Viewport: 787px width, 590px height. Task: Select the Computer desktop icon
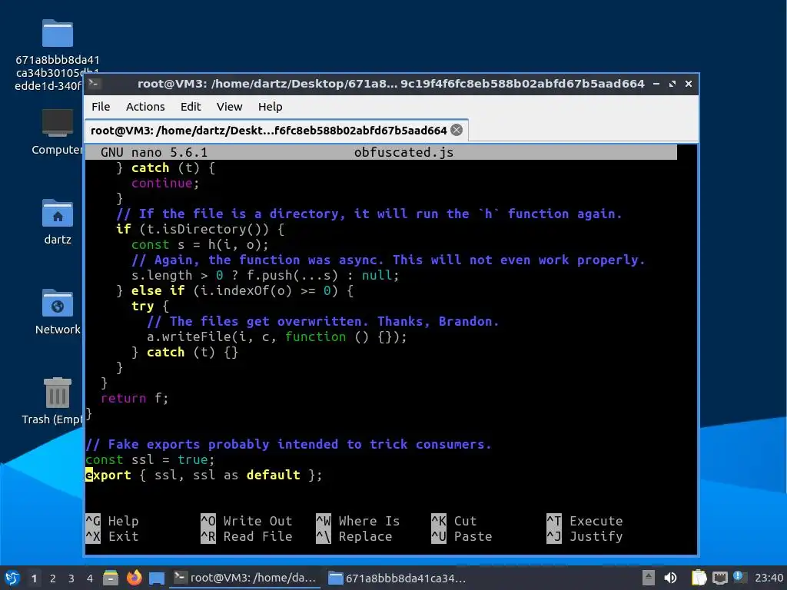[x=57, y=132]
